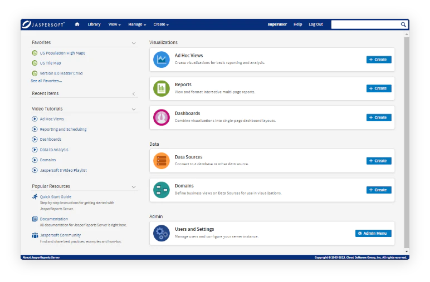The image size is (430, 282).
Task: Click the scrollbar up arrow
Action: pyautogui.click(x=407, y=34)
